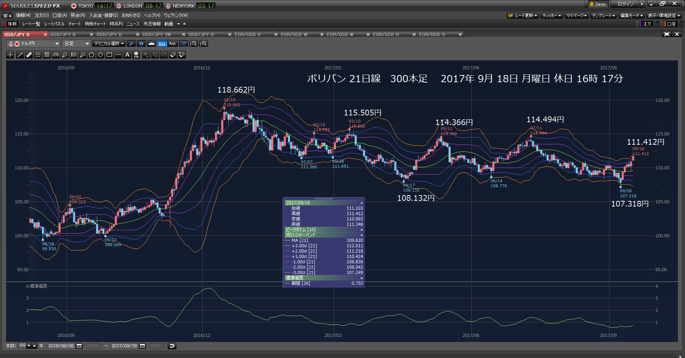The width and height of the screenshot is (685, 358).
Task: Click the 注文 button at right
Action: click(x=647, y=24)
